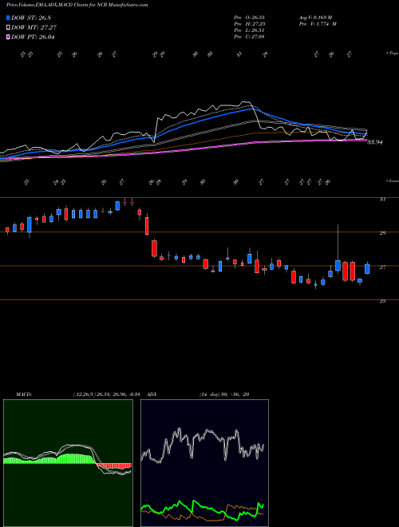Click the 'ADX' panel label
Screen dimensions: 399x527
(x=152, y=394)
